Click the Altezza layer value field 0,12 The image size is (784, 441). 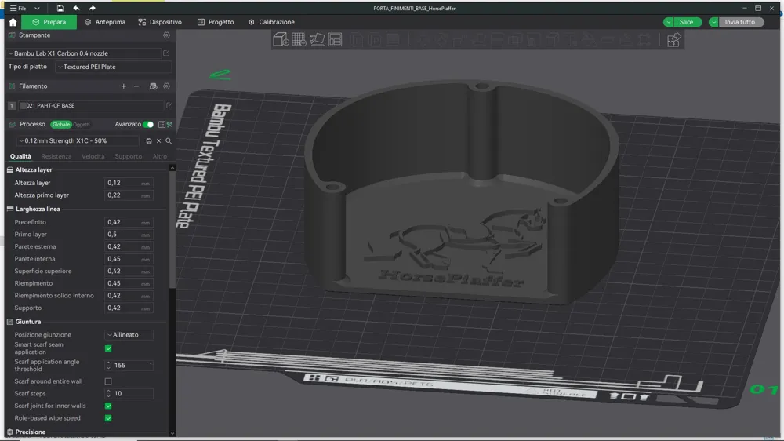coord(129,183)
